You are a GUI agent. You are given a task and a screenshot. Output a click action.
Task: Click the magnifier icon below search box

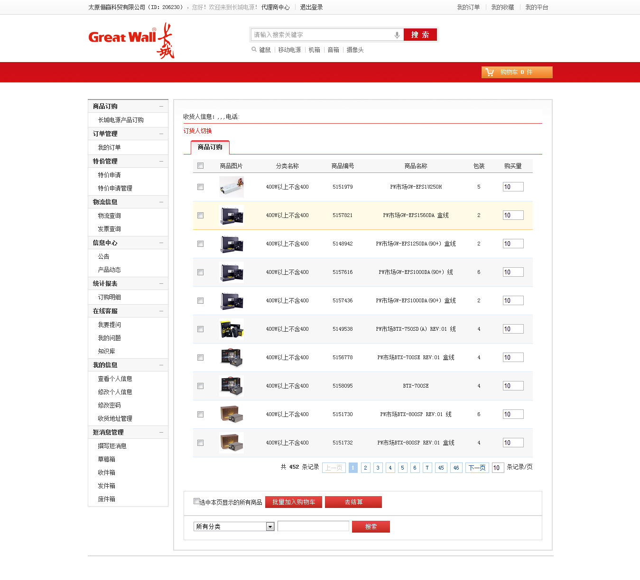(x=254, y=49)
